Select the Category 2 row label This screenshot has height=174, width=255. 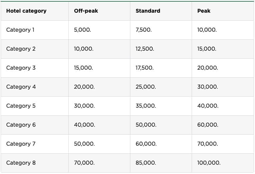(21, 49)
